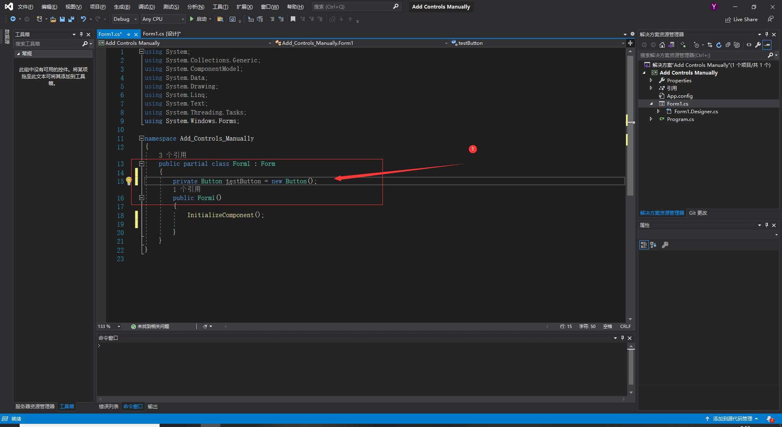Open the 133% zoom level selector
The width and height of the screenshot is (782, 427).
(x=108, y=326)
